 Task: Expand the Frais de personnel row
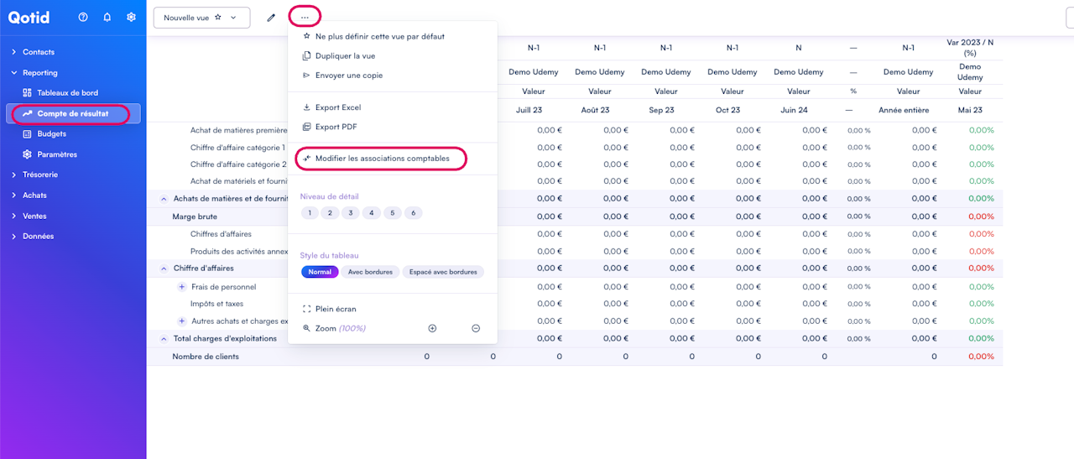tap(181, 287)
